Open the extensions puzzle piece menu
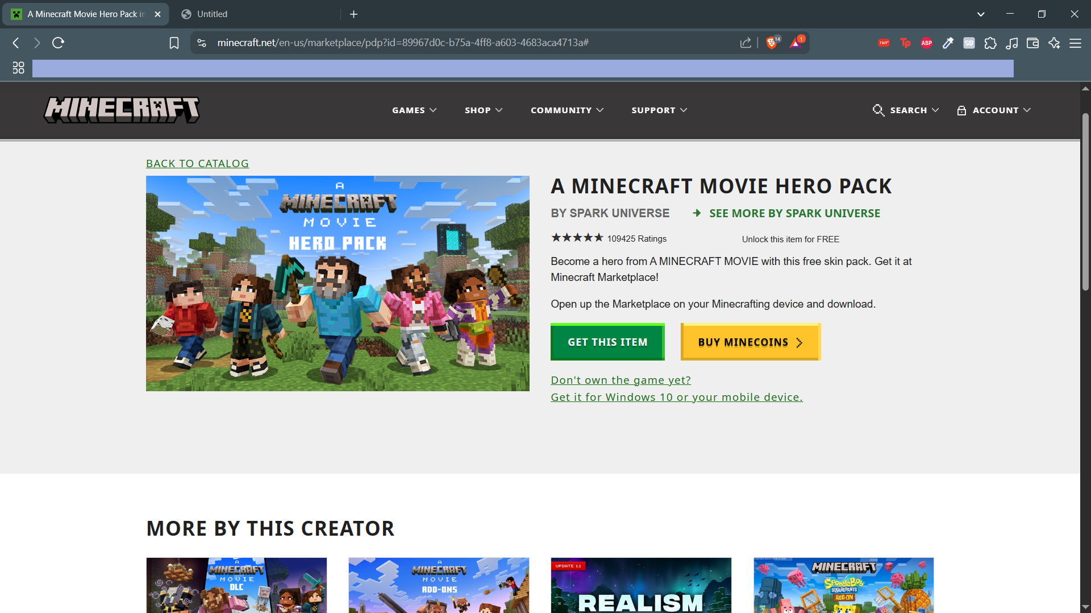Image resolution: width=1091 pixels, height=613 pixels. 990,43
